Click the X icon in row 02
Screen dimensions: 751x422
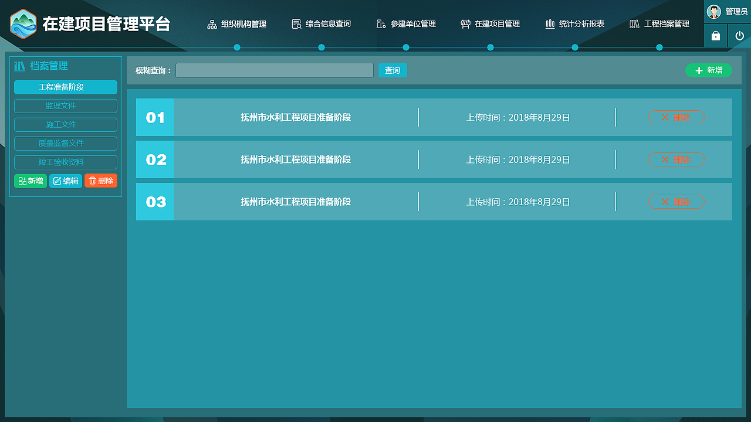(665, 159)
